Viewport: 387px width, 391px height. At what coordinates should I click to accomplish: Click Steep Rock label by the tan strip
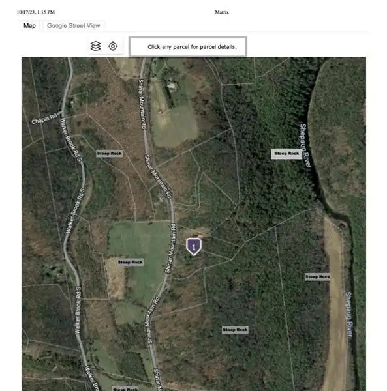tap(317, 277)
